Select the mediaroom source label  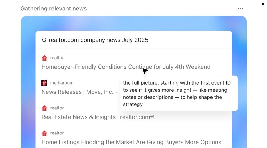tap(62, 83)
